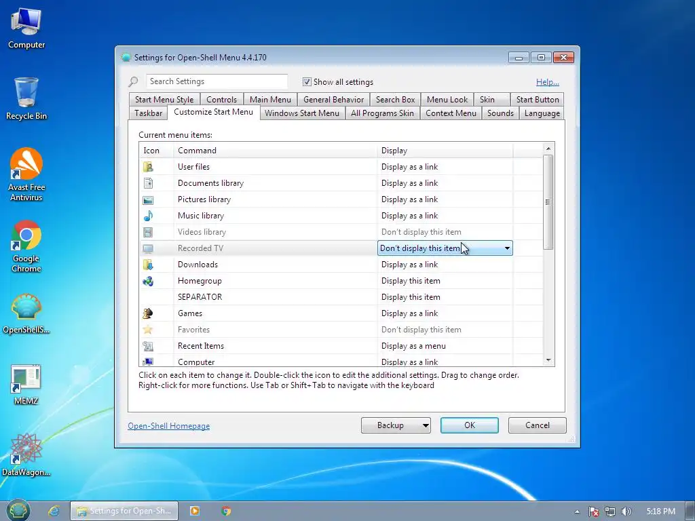
Task: Open OpenShellS... shell desktop icon
Action: 26,313
